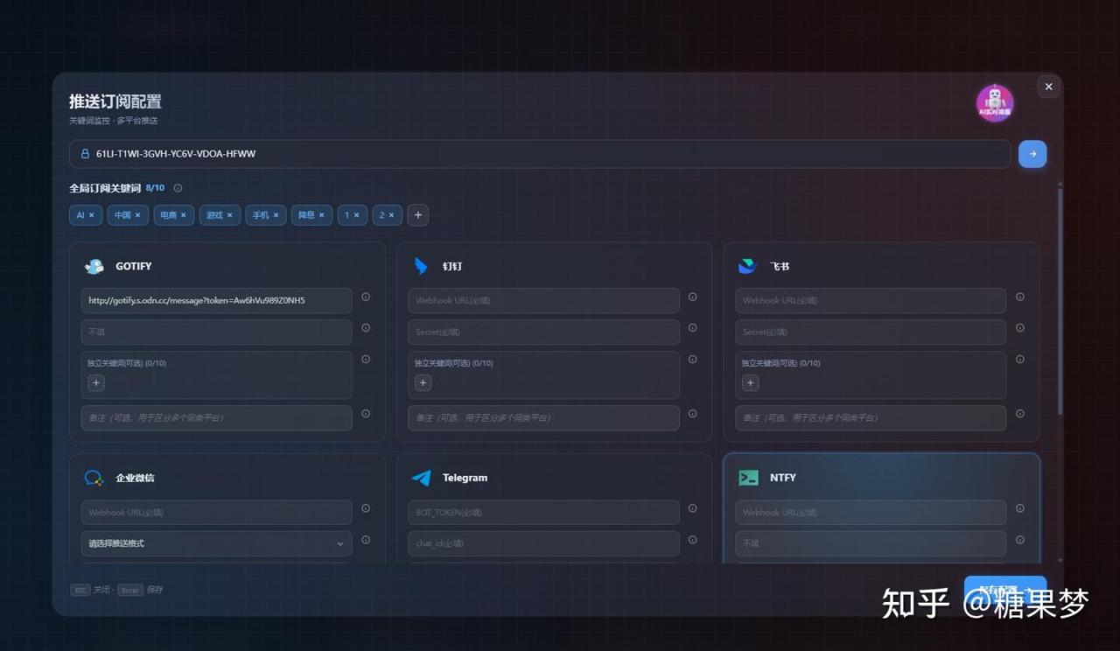Click info icon beside Telegram BOT_TOKEN
Screen dimensions: 1120x651
692,508
